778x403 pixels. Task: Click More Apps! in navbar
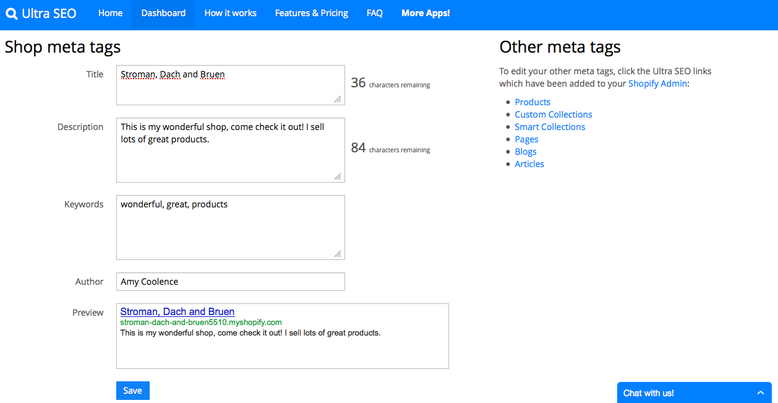[425, 13]
